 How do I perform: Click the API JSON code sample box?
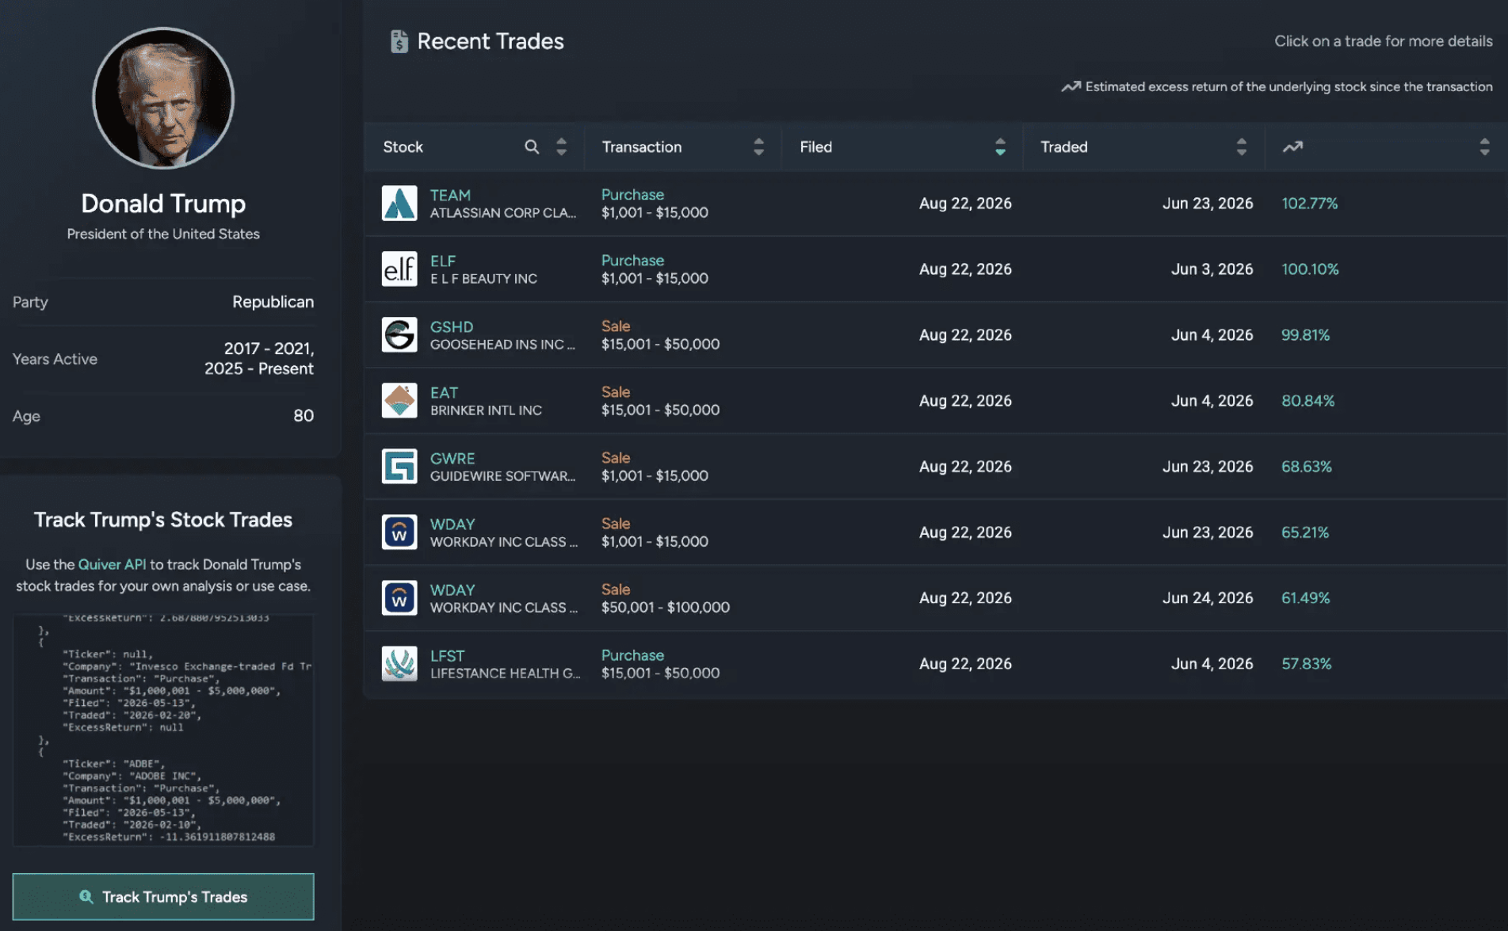tap(163, 730)
